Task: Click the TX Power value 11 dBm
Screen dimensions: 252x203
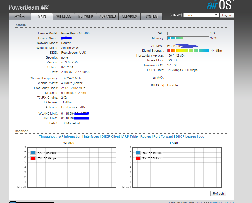Action: 66,102
